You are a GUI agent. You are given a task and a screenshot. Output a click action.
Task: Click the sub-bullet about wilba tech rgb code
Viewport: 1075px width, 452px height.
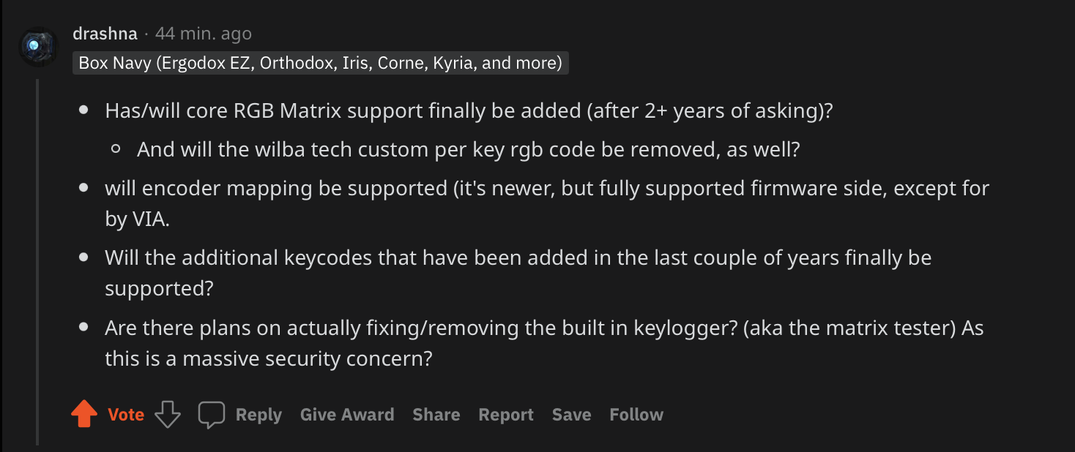coord(468,150)
